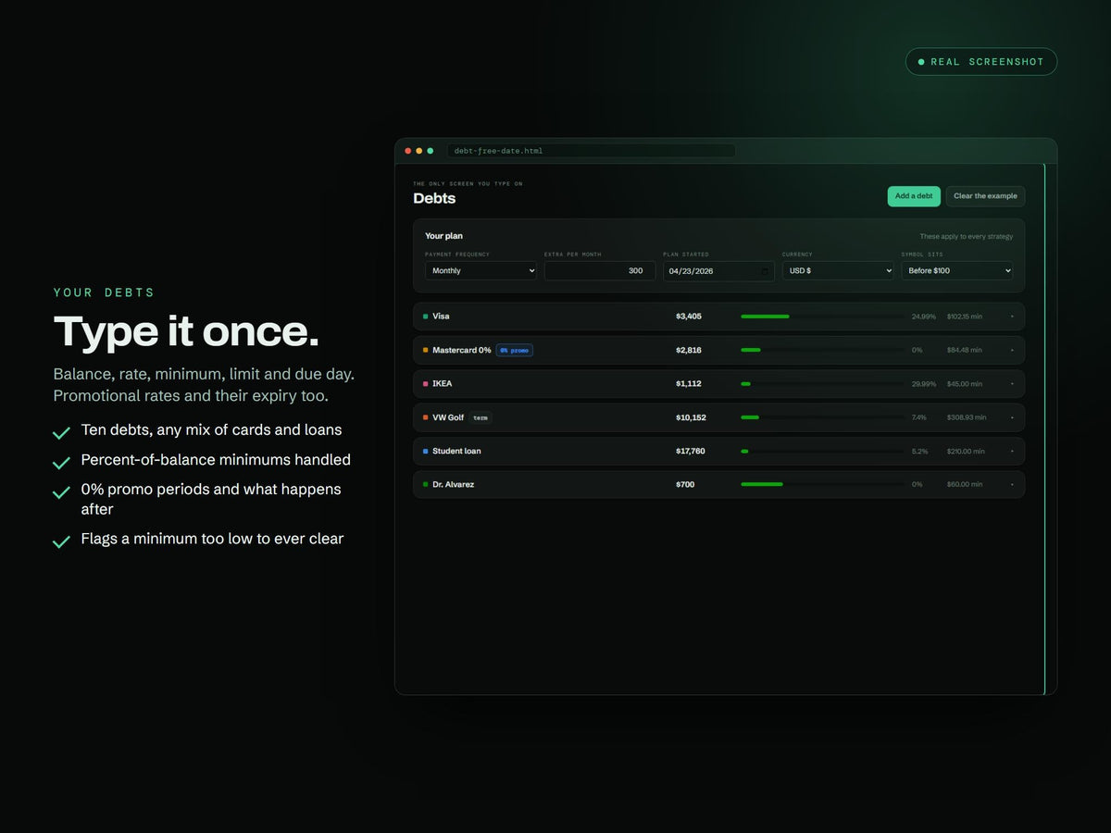The image size is (1111, 833).
Task: Click the yellow window minimize dot
Action: pyautogui.click(x=419, y=151)
